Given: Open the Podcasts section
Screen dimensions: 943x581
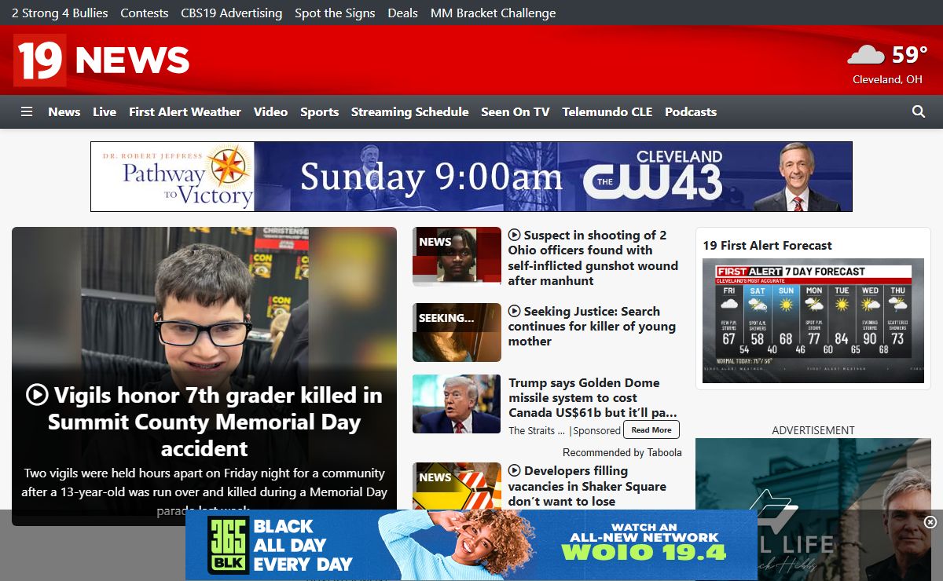Looking at the screenshot, I should point(691,111).
